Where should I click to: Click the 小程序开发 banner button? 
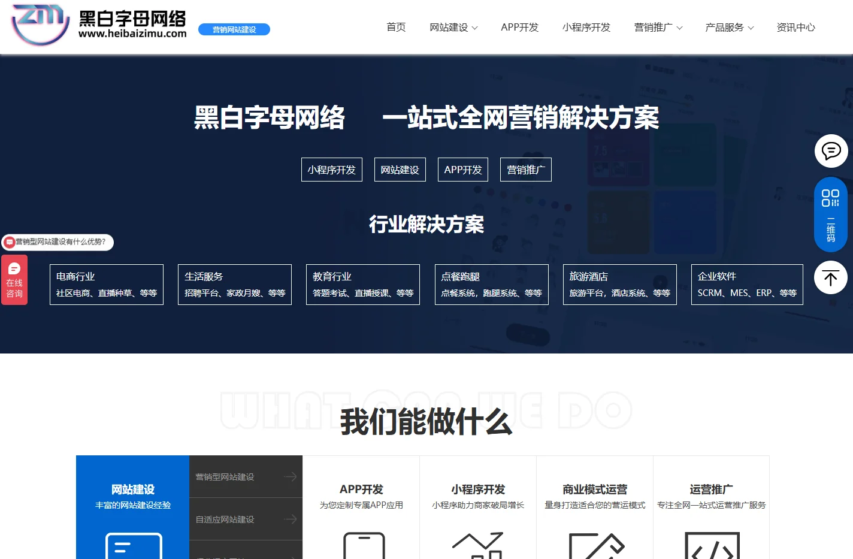point(332,170)
